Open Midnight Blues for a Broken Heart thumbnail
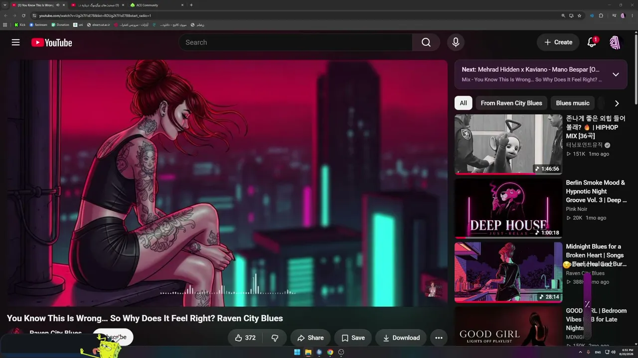638x358 pixels. point(508,272)
